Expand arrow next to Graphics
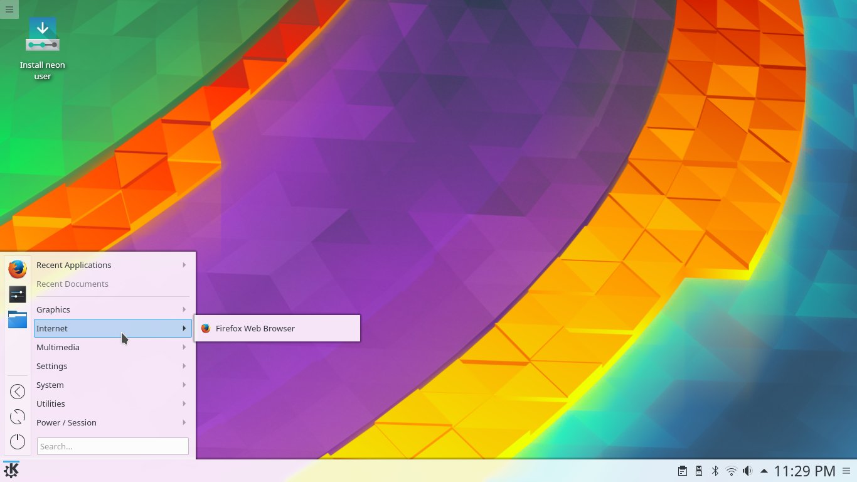The image size is (857, 482). [184, 309]
